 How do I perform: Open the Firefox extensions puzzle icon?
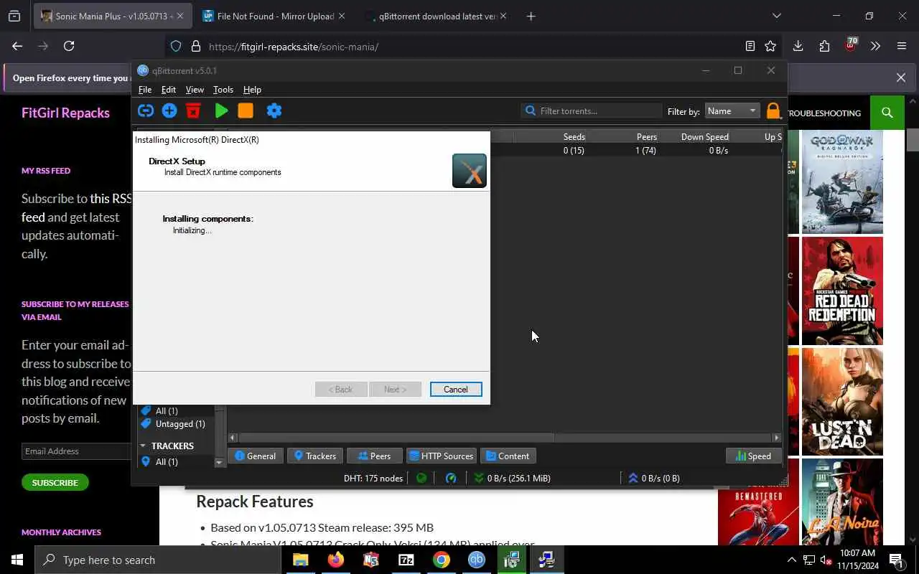pyautogui.click(x=824, y=46)
